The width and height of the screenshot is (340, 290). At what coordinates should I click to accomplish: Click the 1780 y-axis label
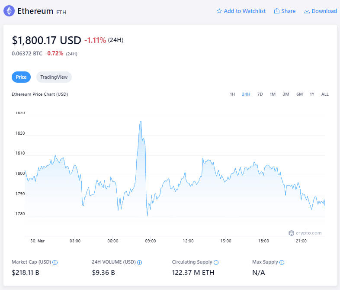20,214
